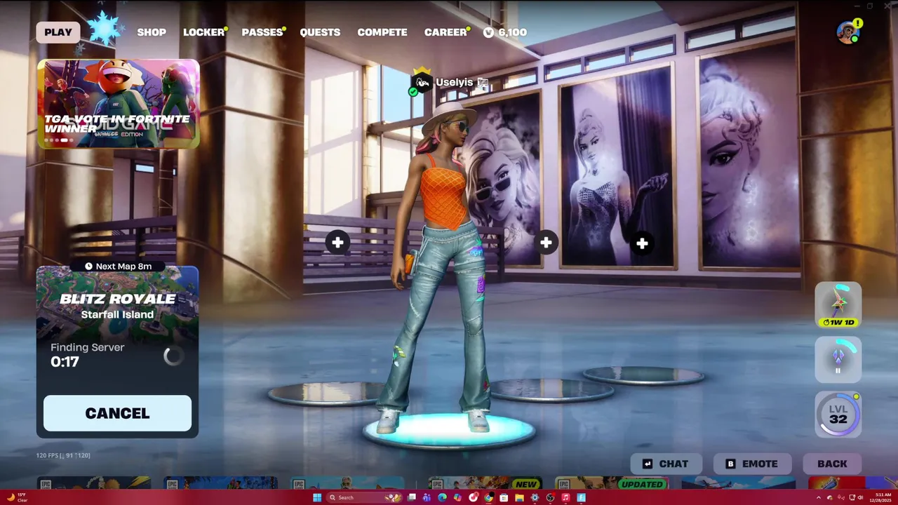
Task: Open the SHOP tab
Action: 152,32
